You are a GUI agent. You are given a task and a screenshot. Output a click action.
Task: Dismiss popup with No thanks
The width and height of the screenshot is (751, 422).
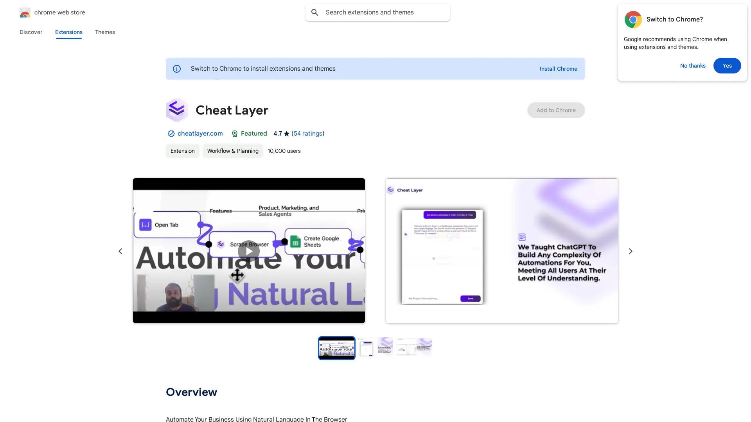pyautogui.click(x=693, y=66)
